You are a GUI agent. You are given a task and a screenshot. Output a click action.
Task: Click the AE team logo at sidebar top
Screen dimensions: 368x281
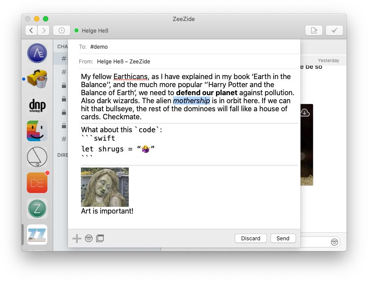point(37,53)
